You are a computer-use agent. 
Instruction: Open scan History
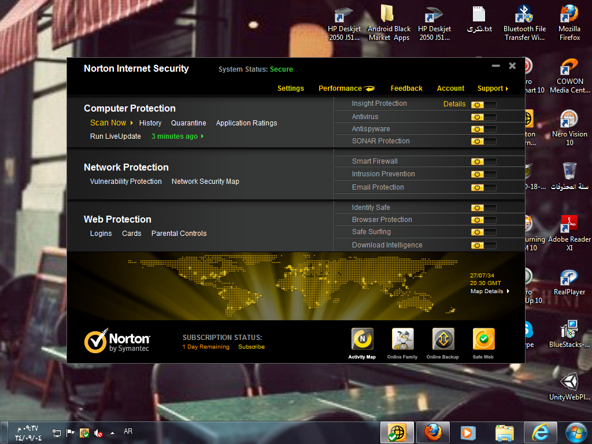tap(150, 123)
